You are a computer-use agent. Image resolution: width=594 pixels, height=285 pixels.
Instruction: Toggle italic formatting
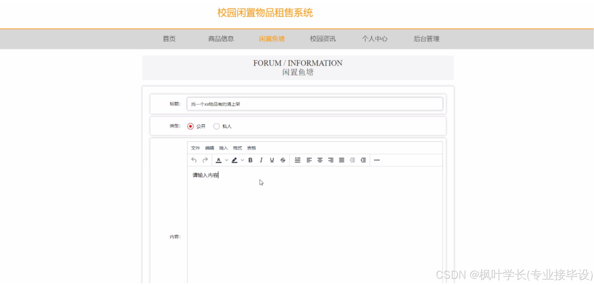(x=261, y=160)
